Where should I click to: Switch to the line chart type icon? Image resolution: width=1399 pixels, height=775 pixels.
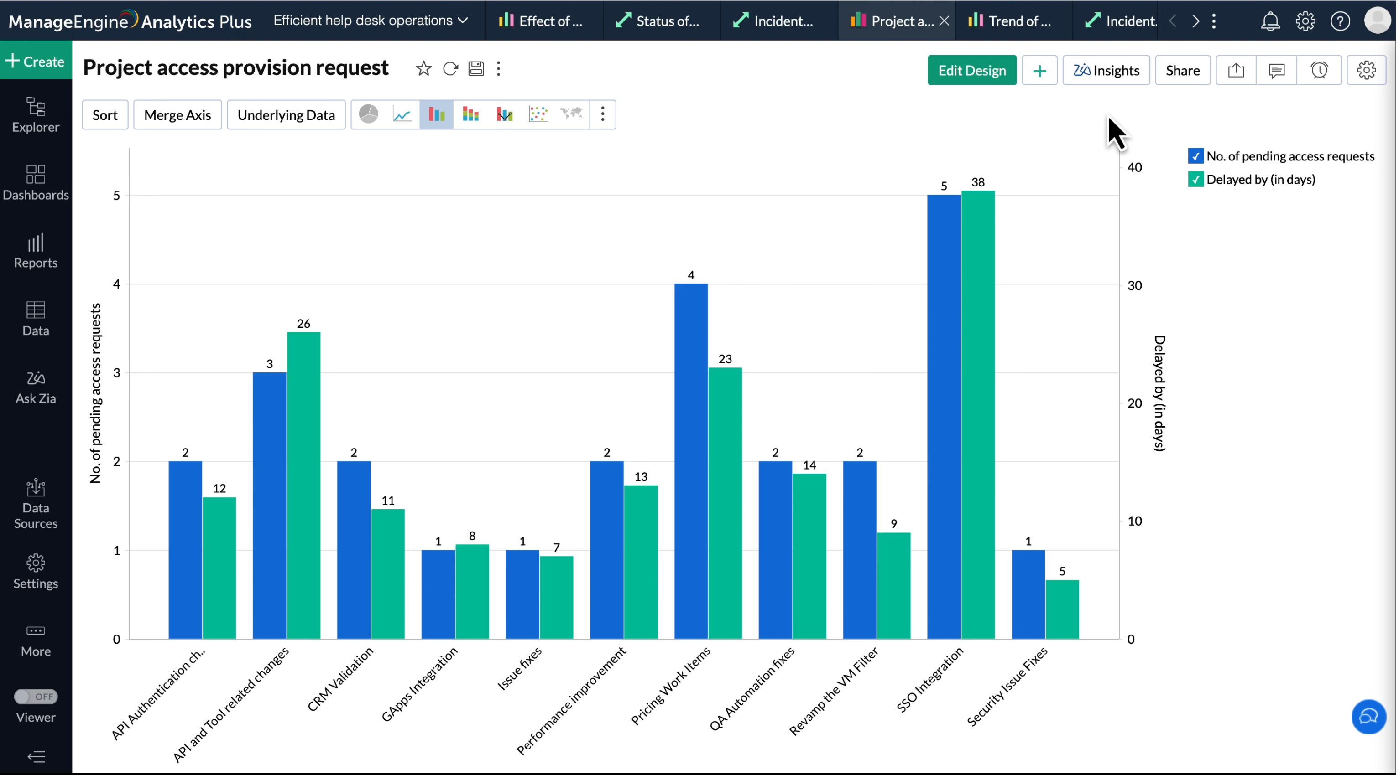pos(402,114)
